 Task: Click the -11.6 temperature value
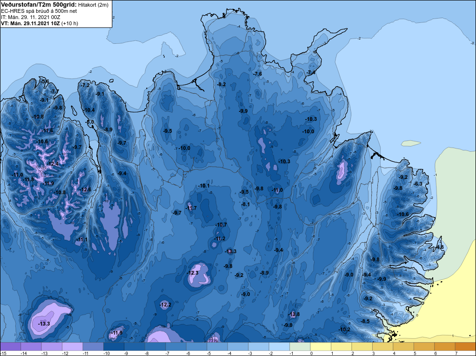pos(47,131)
